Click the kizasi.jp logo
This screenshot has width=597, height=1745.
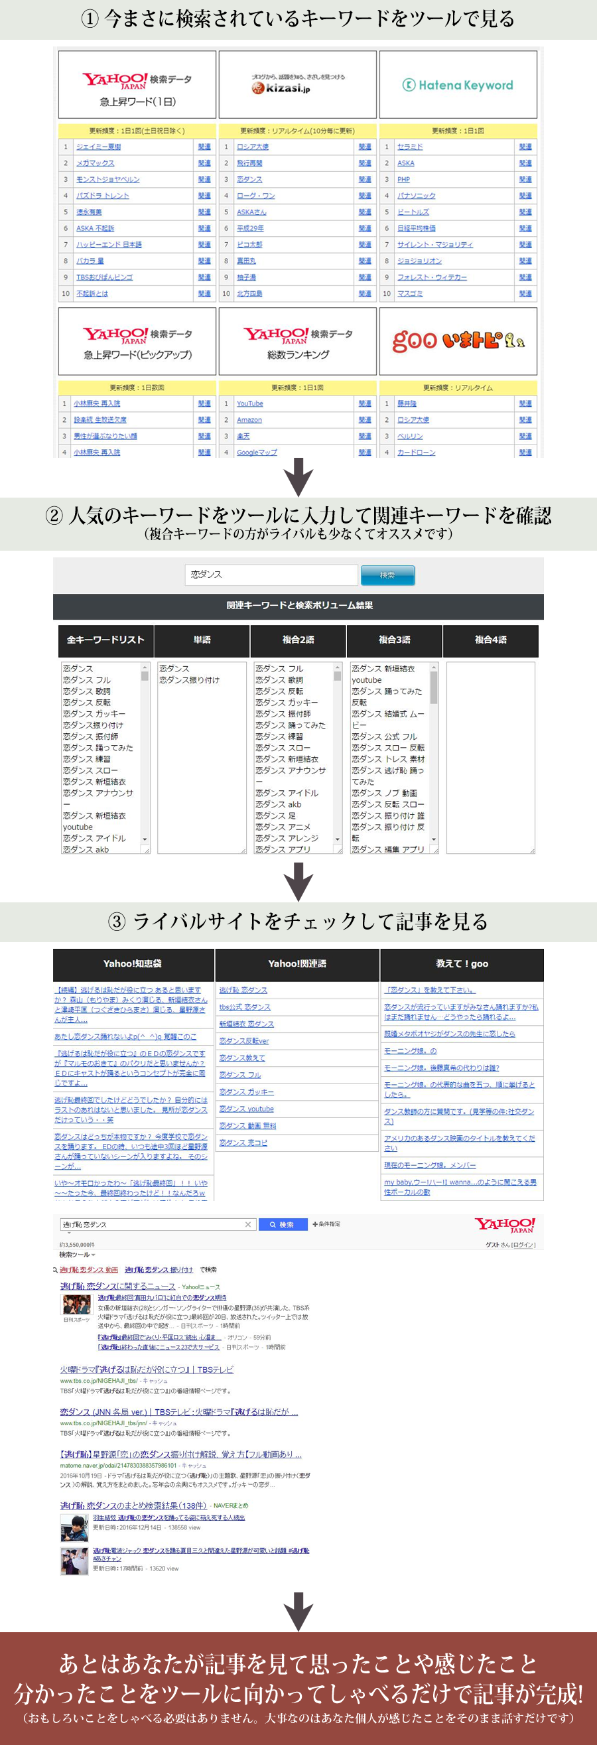(297, 86)
